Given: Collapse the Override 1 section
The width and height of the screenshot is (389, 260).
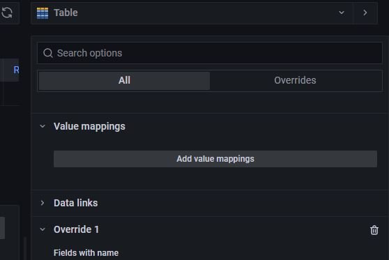Looking at the screenshot, I should 43,229.
